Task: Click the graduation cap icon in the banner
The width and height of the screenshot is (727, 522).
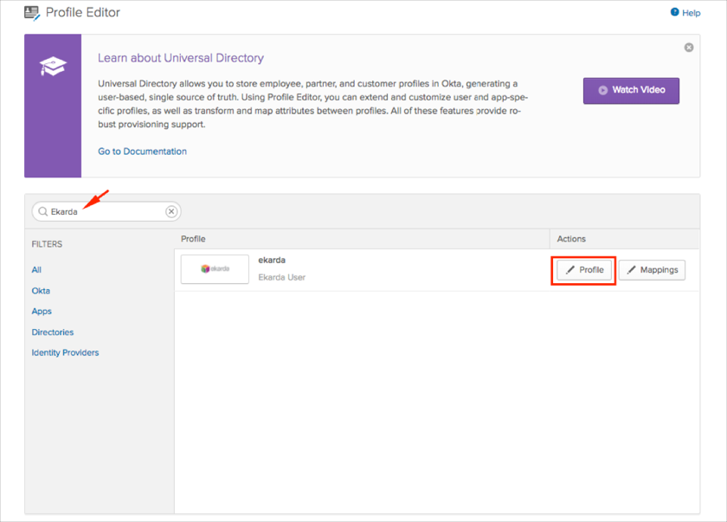Action: [x=53, y=66]
